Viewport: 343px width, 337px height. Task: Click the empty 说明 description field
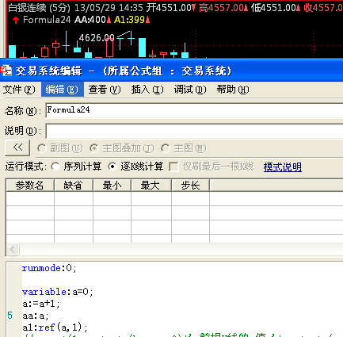click(x=194, y=131)
